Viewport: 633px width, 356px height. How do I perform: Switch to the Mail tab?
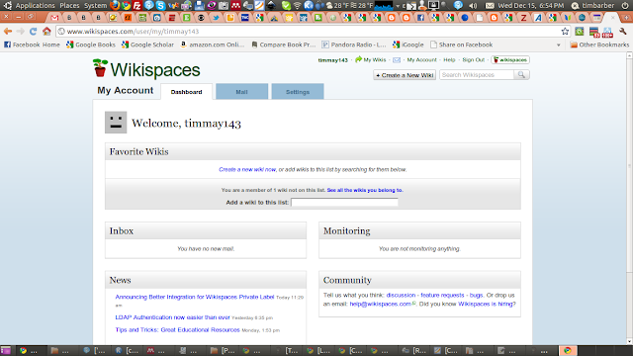coord(241,92)
